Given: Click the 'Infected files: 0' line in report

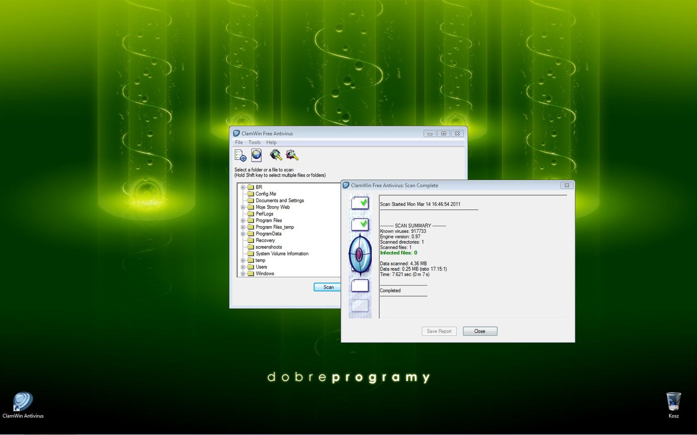Looking at the screenshot, I should pyautogui.click(x=399, y=253).
